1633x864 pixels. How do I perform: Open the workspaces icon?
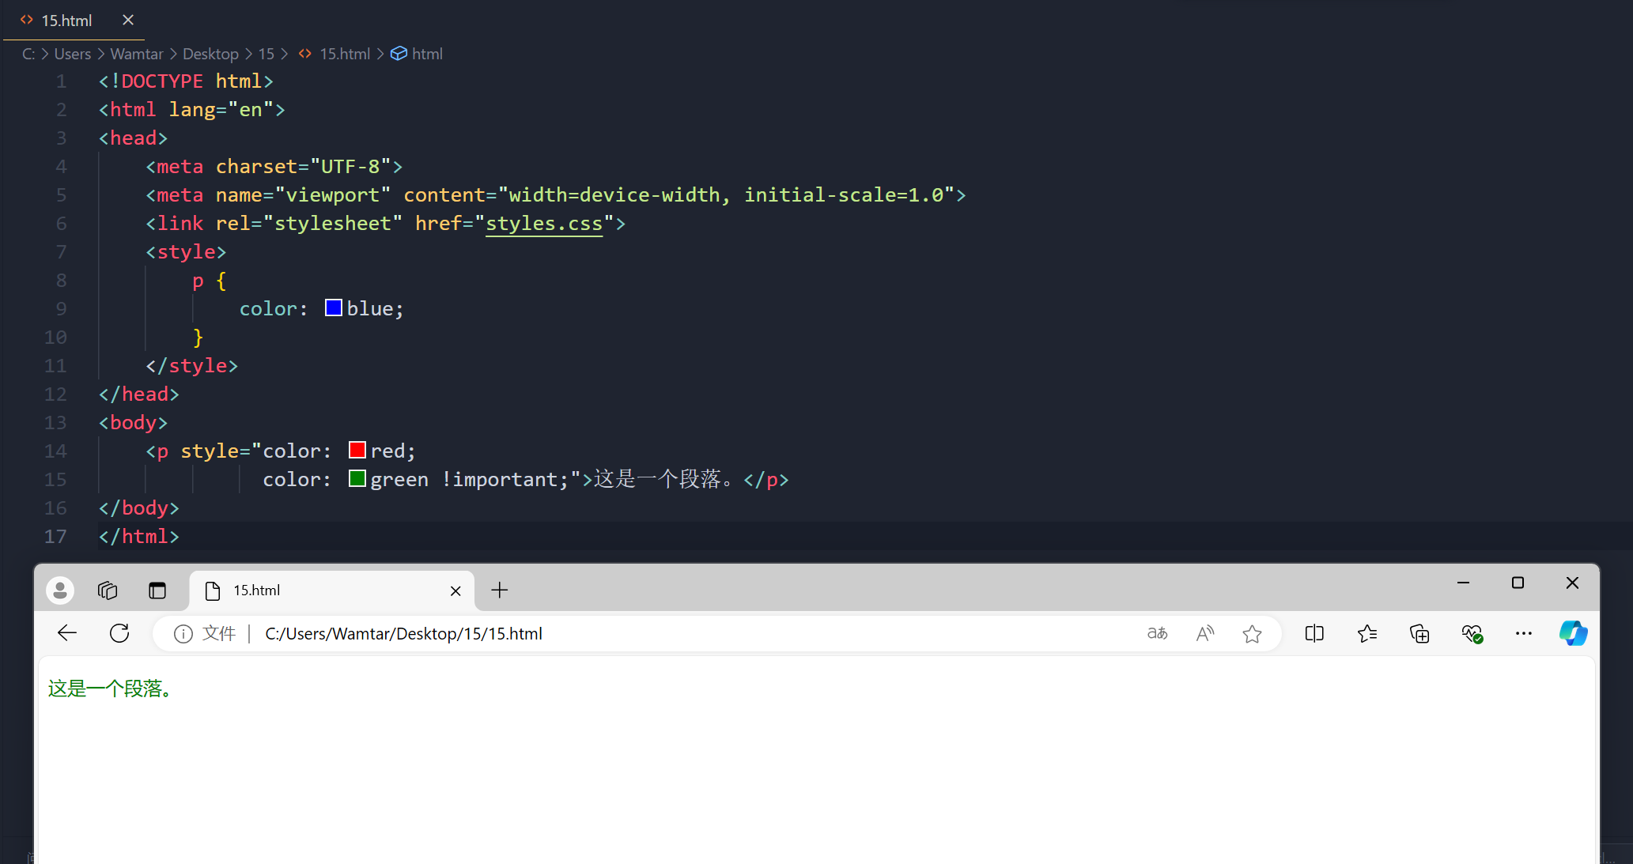[x=108, y=590]
